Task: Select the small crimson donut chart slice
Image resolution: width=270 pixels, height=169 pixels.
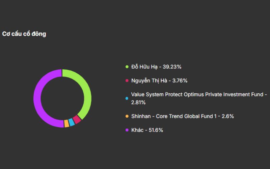Action: [x=77, y=119]
